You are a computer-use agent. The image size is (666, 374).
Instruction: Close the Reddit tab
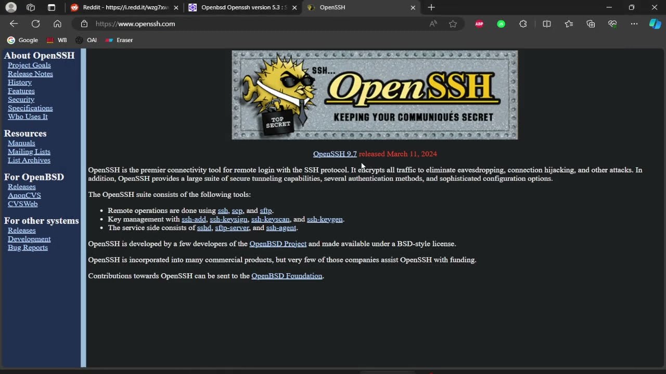pyautogui.click(x=176, y=8)
